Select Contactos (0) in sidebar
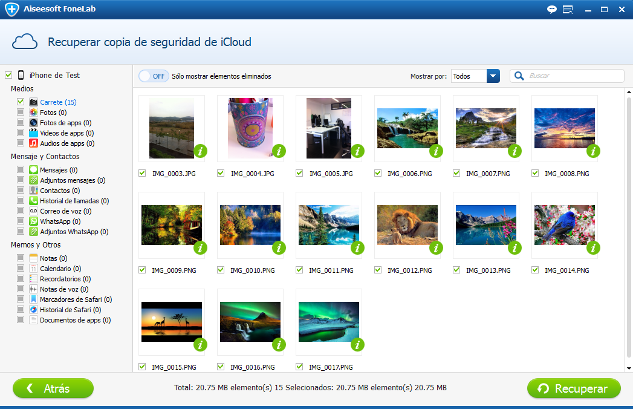The width and height of the screenshot is (633, 409). pos(60,191)
